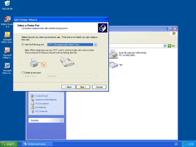Click the Details panel header

[x=46, y=120]
